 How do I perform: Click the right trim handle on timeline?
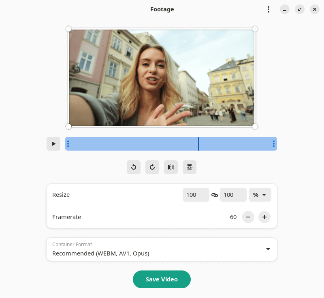[x=274, y=144]
